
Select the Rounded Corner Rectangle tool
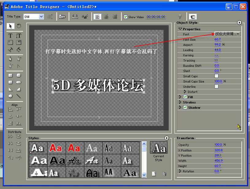click(10, 82)
